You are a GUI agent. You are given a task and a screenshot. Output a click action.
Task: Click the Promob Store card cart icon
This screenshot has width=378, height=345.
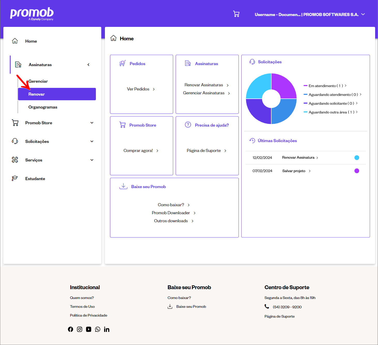122,125
